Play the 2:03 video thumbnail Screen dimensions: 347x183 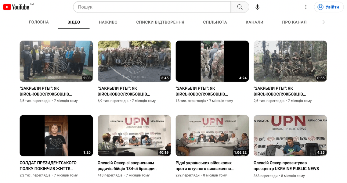coord(56,61)
